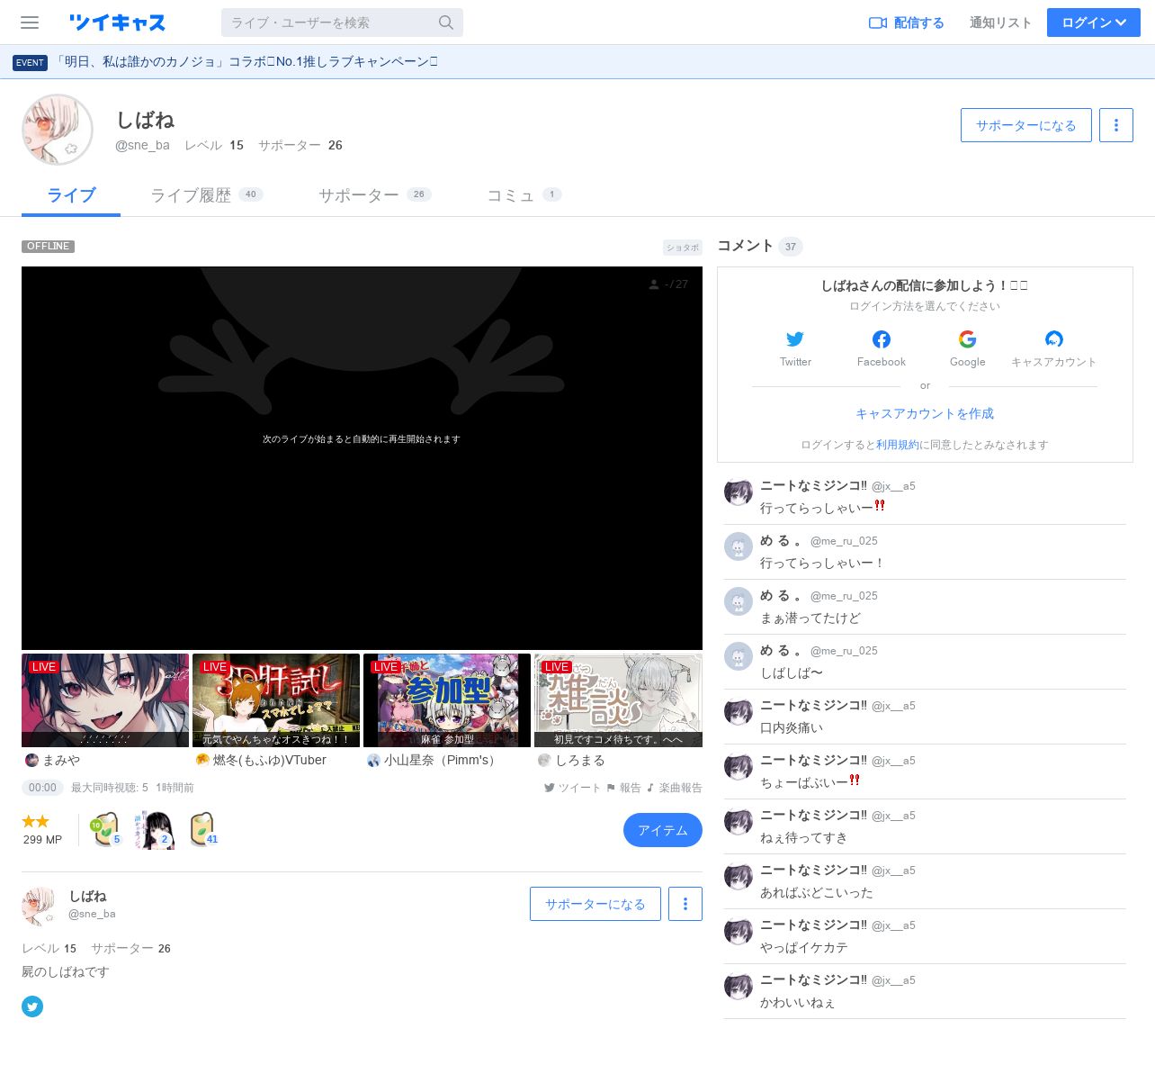Click the search magnifier icon
Screen dimensions: 1155x1083
coord(446,23)
